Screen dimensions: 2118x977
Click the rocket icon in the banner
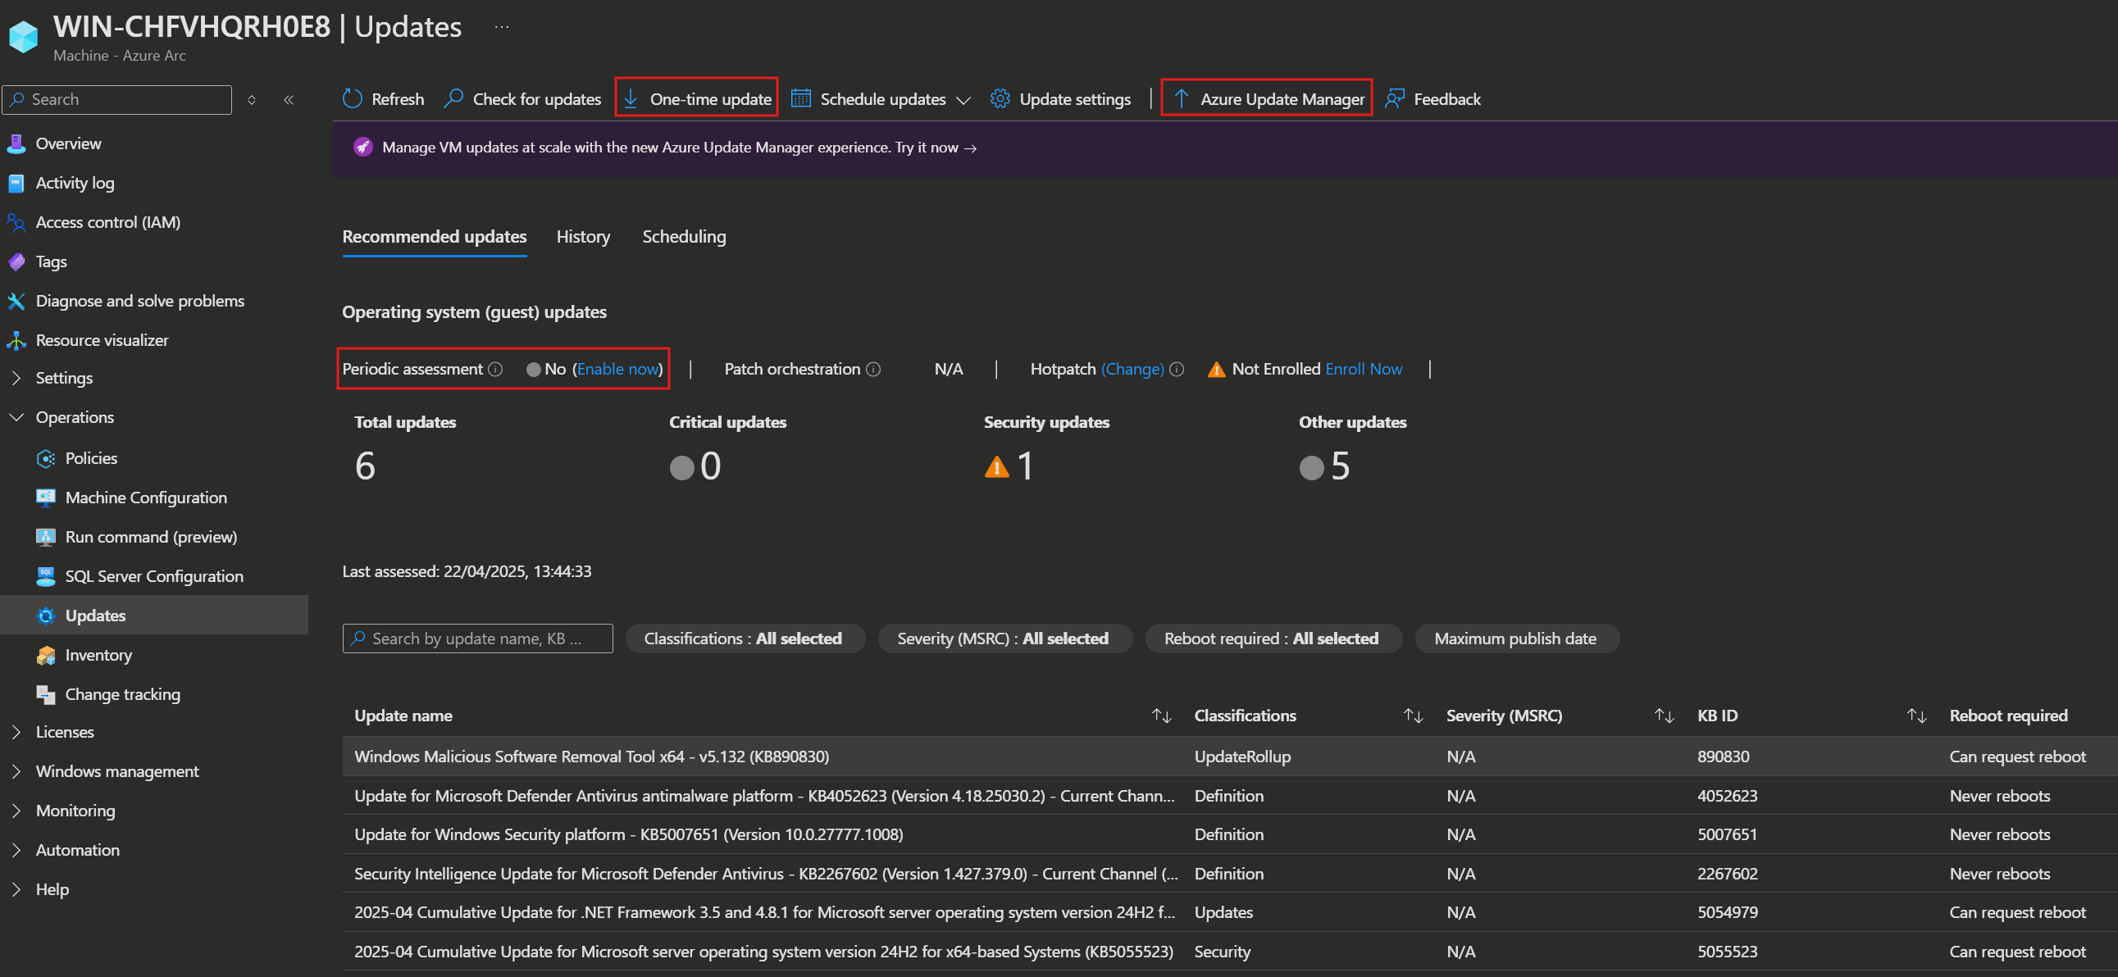[x=362, y=148]
